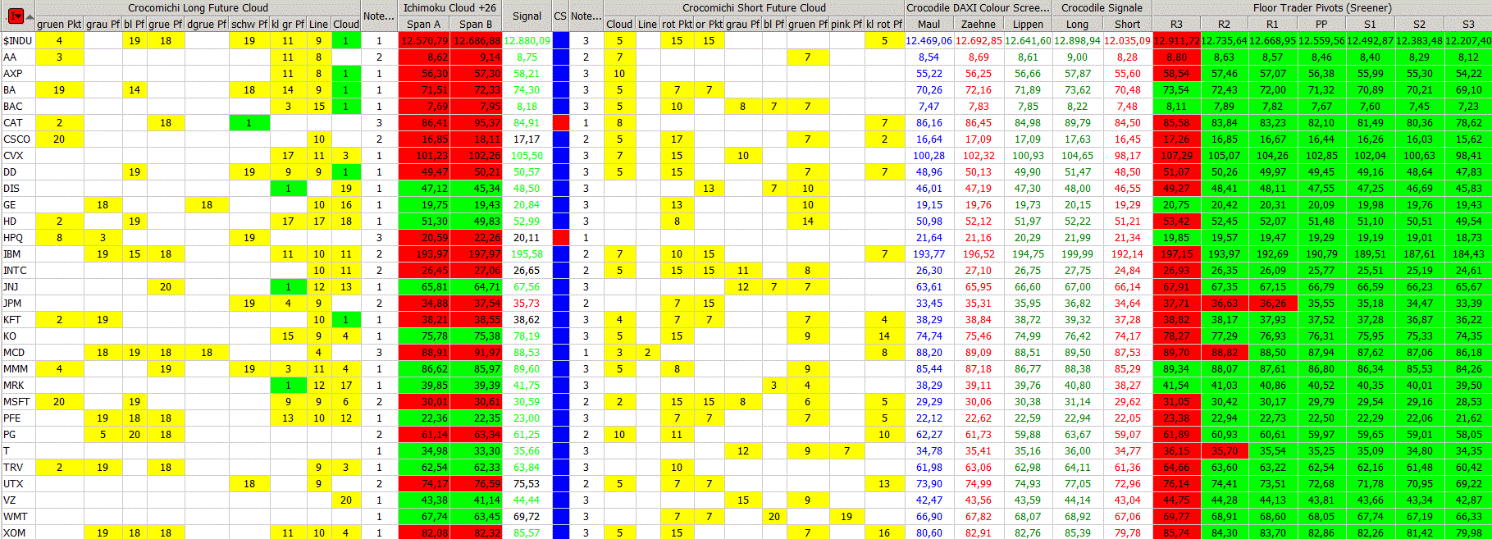Click the R3 pivot column header
This screenshot has width=1492, height=539.
[x=1176, y=24]
